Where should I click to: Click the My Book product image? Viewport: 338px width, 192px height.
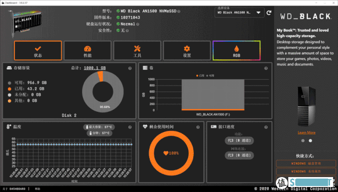(x=306, y=106)
